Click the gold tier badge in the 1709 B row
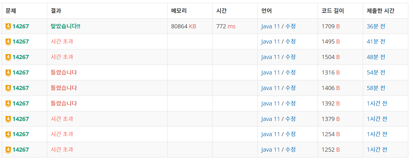Image resolution: width=413 pixels, height=161 pixels. pos(8,26)
